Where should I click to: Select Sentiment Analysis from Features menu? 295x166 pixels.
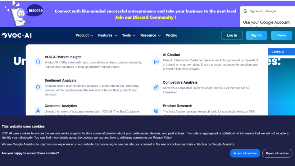[x=61, y=81]
